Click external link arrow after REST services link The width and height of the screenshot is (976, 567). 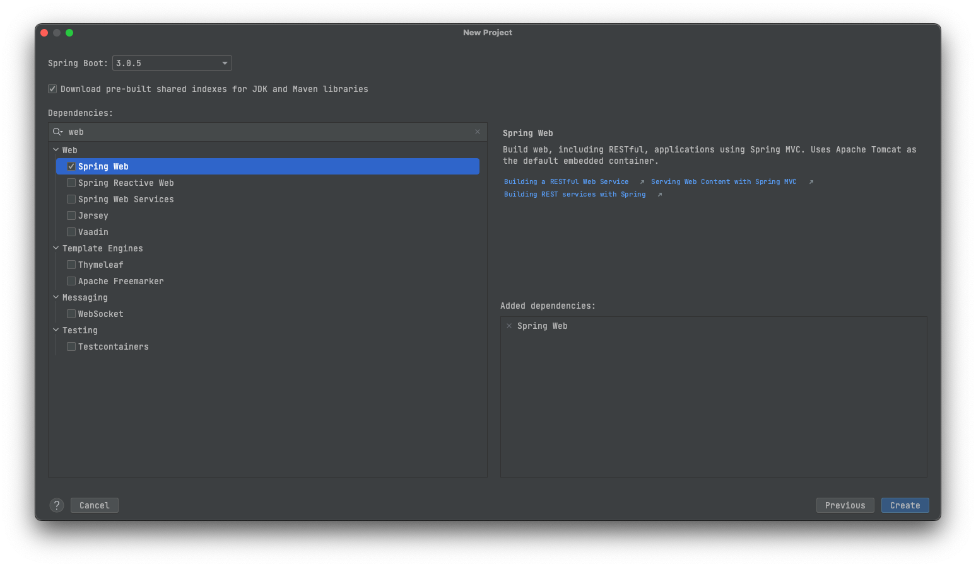[x=660, y=195]
